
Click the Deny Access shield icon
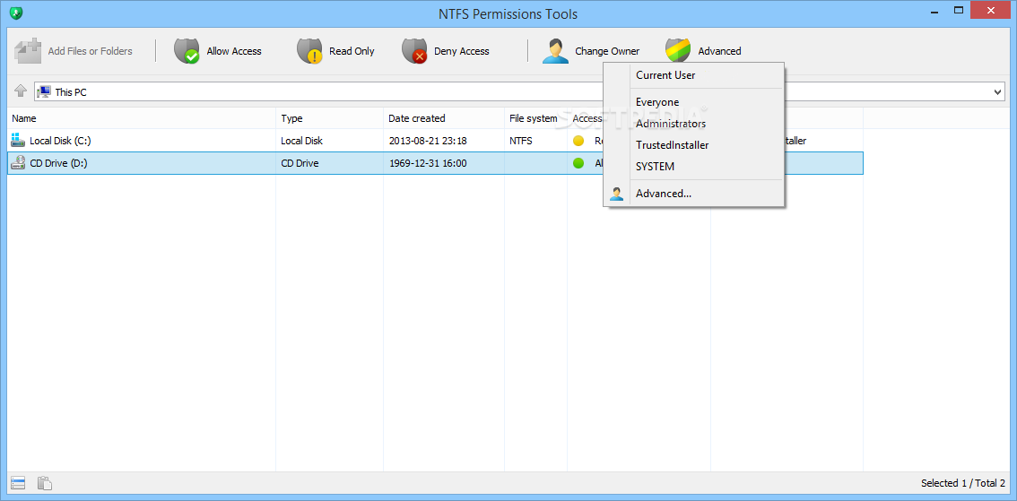414,50
